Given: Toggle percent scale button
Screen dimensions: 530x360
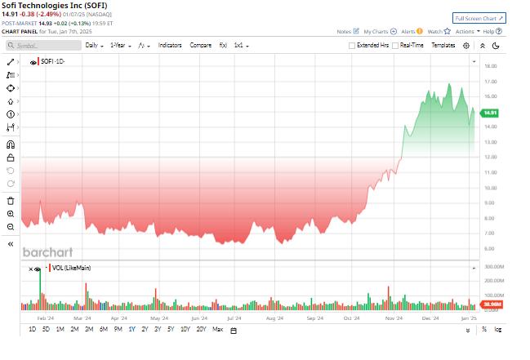Looking at the screenshot, I should coord(484,329).
